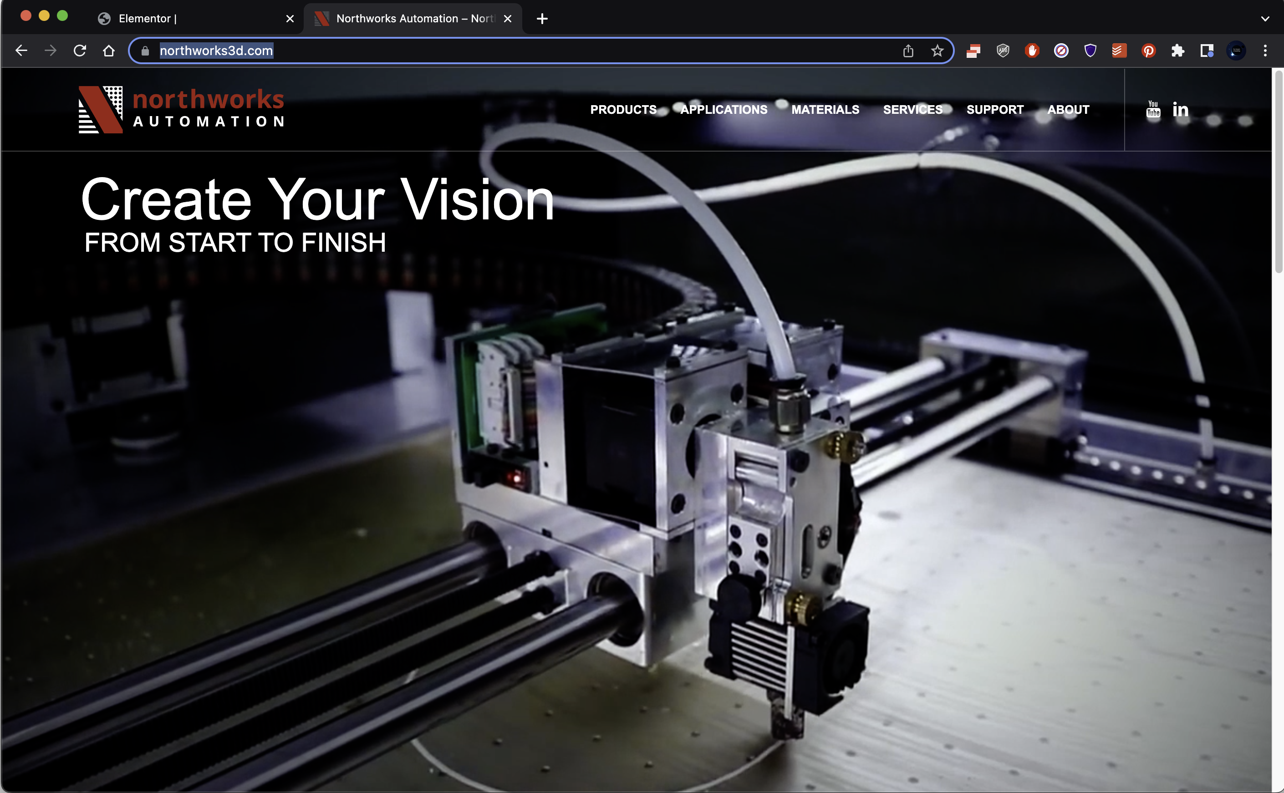Screen dimensions: 1284x793
Task: Click the macOS green fullscreen button
Action: (x=62, y=16)
